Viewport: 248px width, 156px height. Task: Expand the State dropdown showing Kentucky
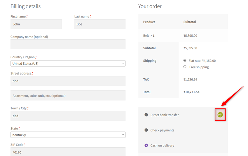[x=68, y=135]
